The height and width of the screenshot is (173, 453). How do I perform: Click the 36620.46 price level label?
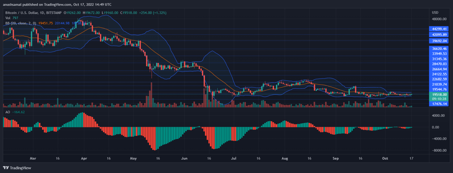(439, 49)
